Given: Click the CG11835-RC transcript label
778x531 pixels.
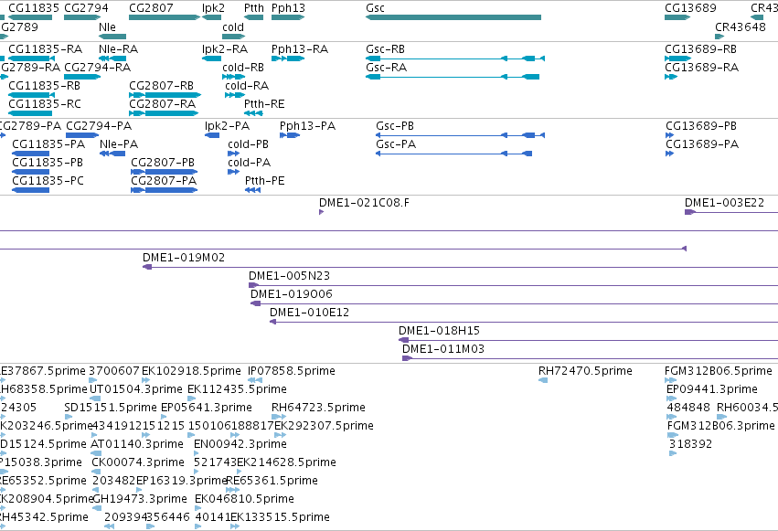Looking at the screenshot, I should (x=45, y=104).
